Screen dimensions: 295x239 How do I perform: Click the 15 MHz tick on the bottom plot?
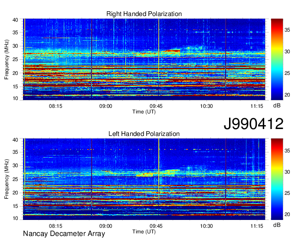click(x=15, y=207)
